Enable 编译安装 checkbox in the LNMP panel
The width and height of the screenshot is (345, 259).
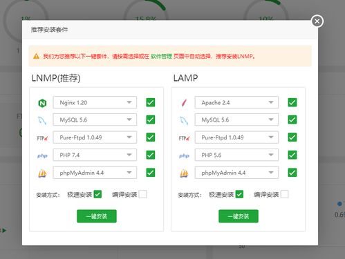pos(142,194)
